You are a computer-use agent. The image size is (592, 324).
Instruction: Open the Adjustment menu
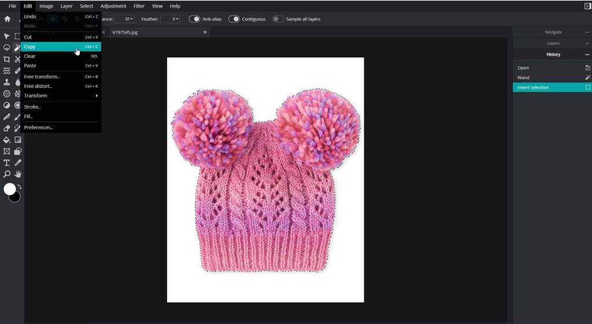click(113, 6)
